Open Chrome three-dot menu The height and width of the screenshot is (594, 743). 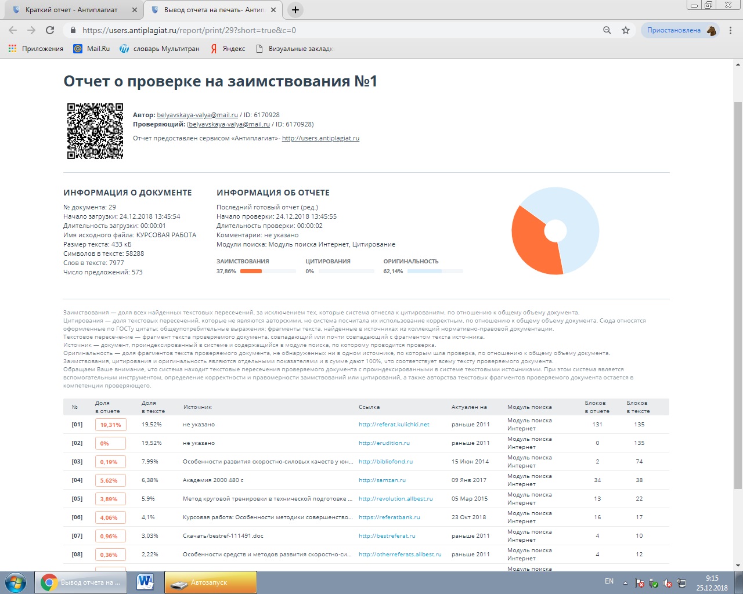(731, 30)
